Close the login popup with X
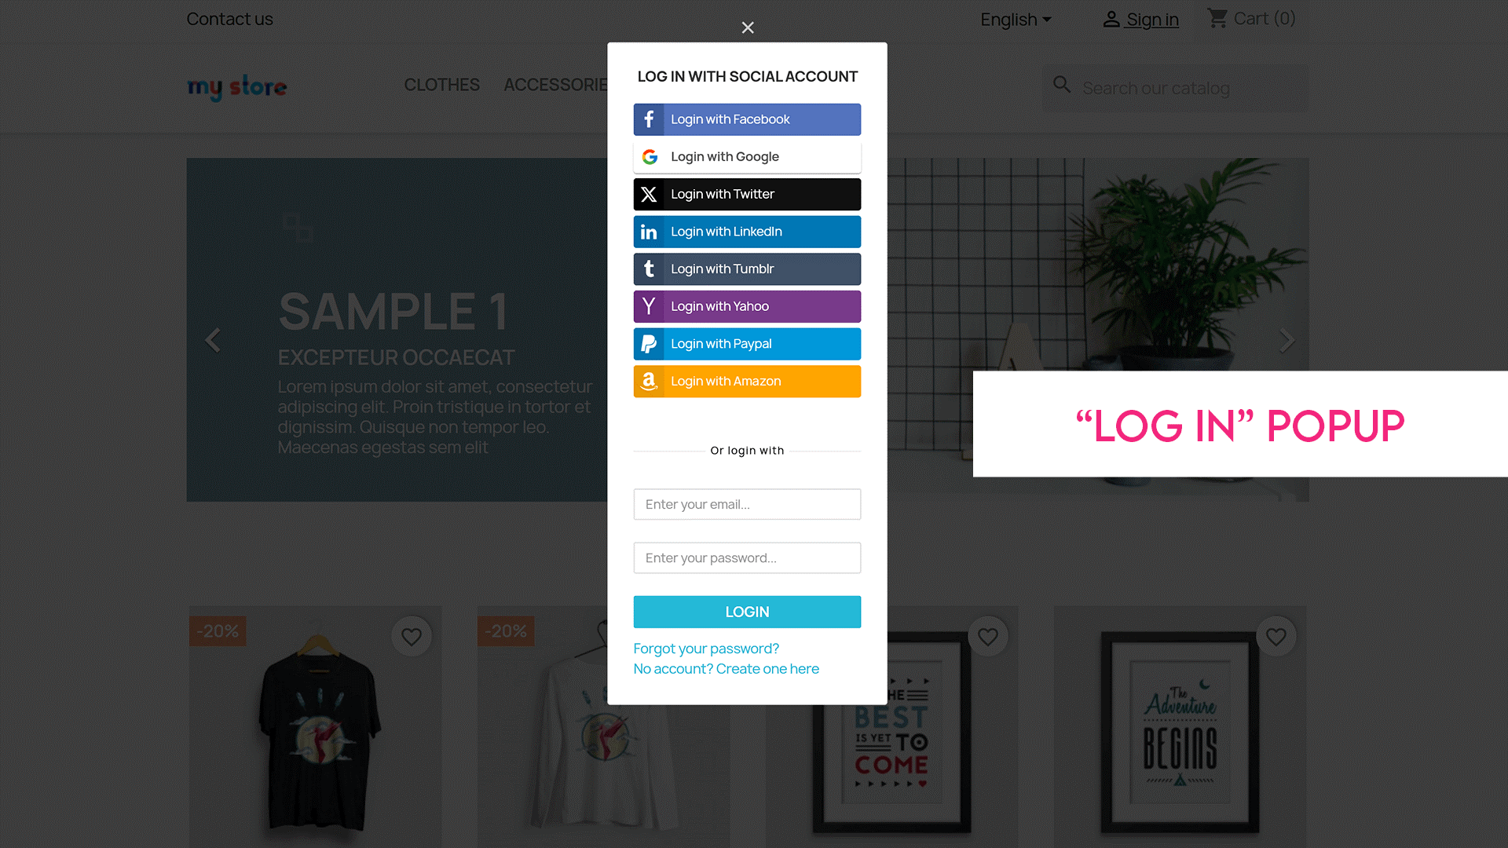 748,27
